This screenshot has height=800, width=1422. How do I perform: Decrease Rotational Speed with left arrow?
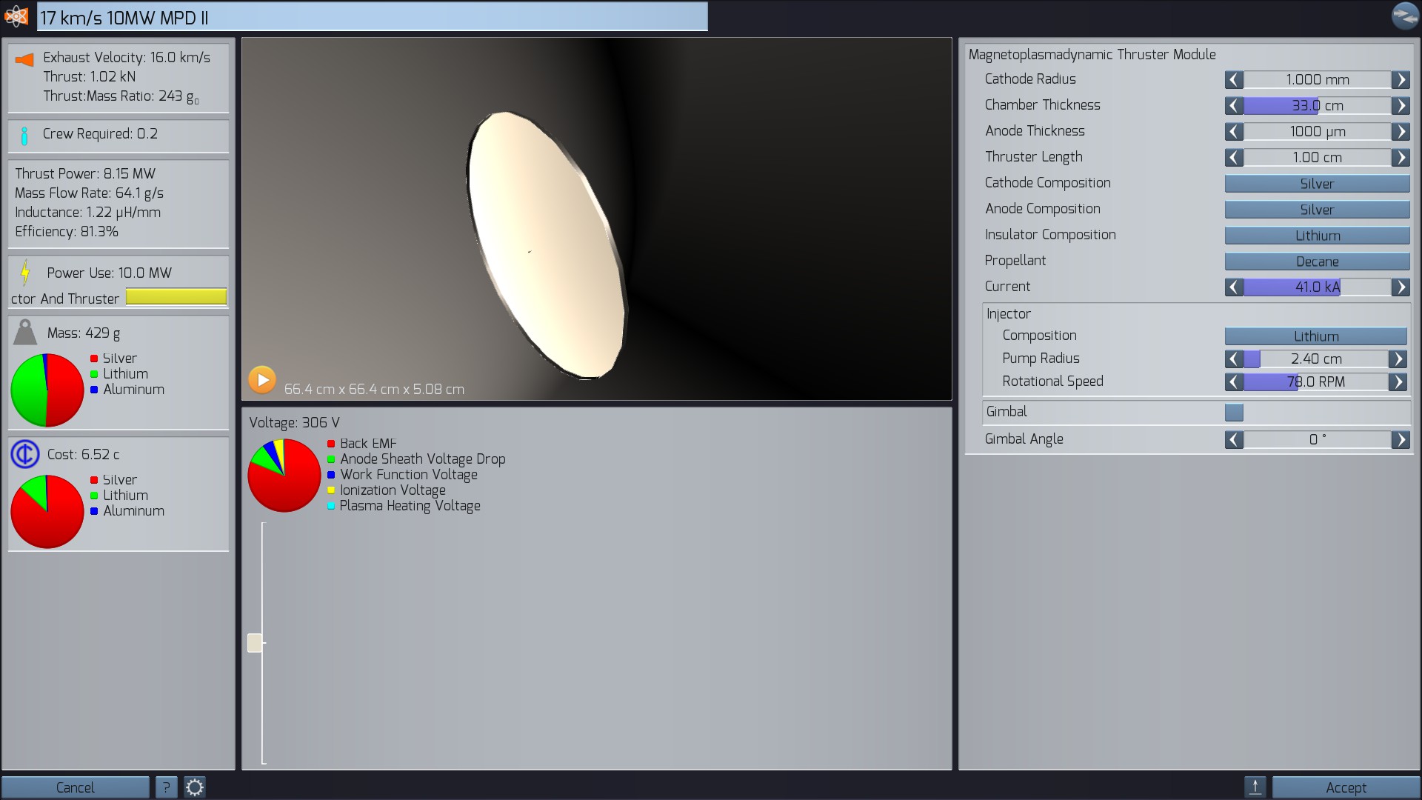(x=1234, y=381)
